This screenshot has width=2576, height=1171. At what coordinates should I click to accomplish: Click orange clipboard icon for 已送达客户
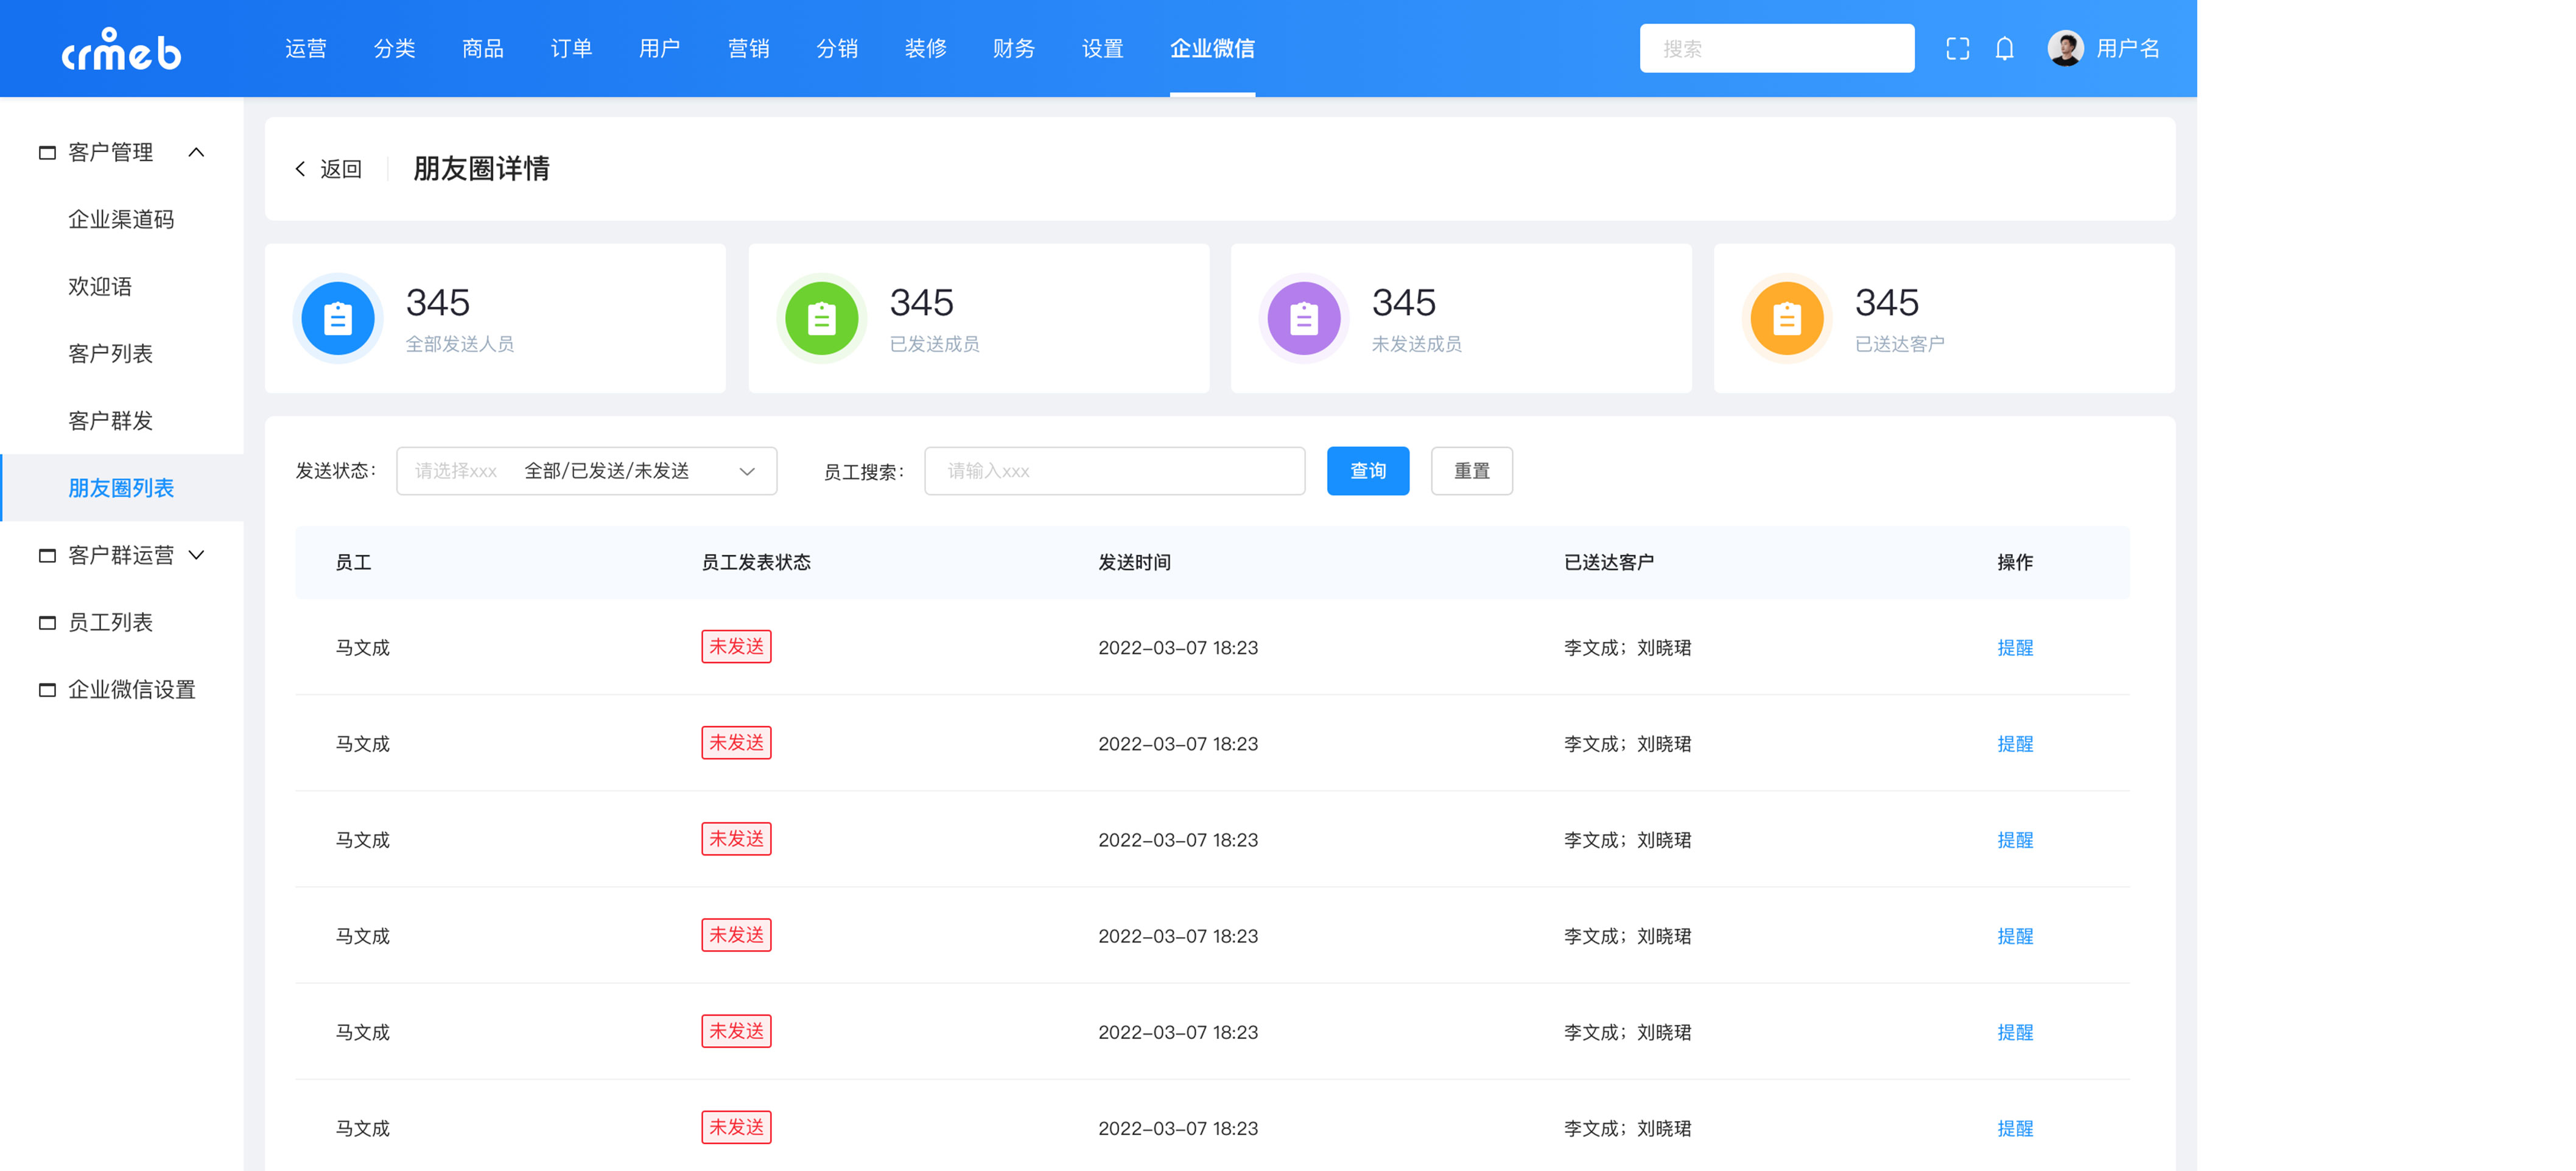1787,318
